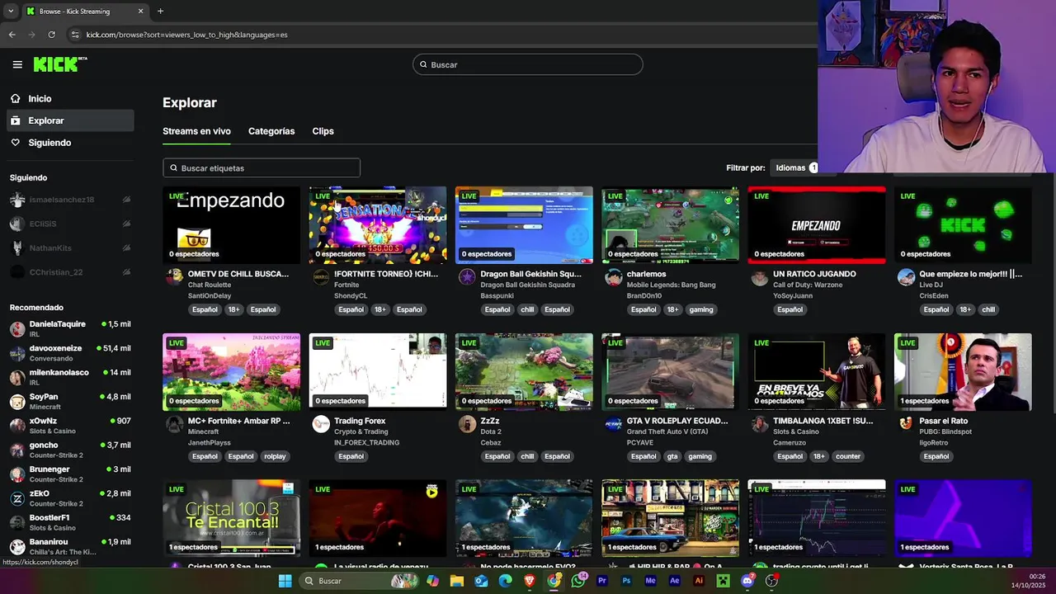Click the Buscar search box

(x=527, y=64)
